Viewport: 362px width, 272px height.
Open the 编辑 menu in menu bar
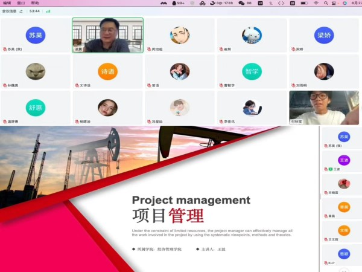(x=7, y=3)
